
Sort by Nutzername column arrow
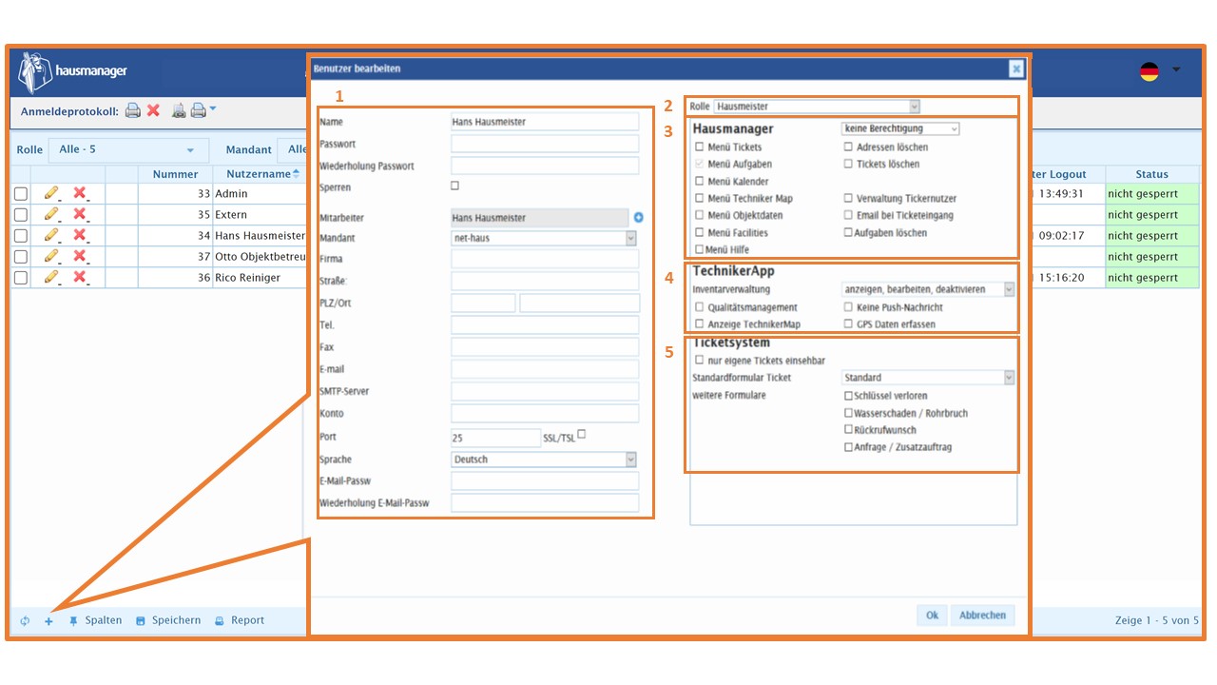point(297,174)
